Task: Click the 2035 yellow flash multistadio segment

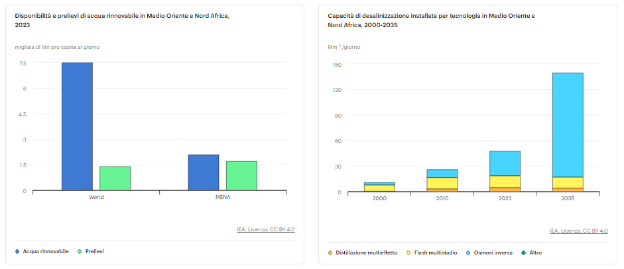Action: tap(568, 182)
